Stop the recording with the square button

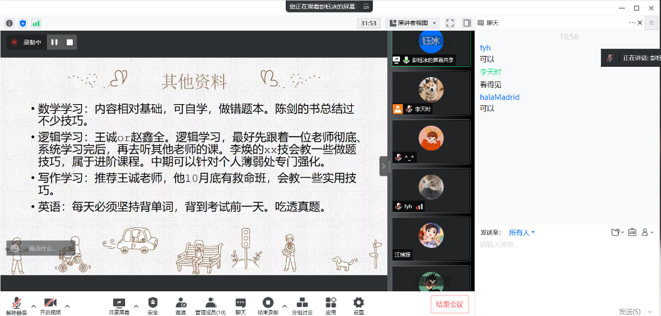pos(70,42)
